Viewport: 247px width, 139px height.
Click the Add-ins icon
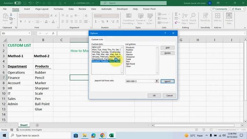(218, 17)
